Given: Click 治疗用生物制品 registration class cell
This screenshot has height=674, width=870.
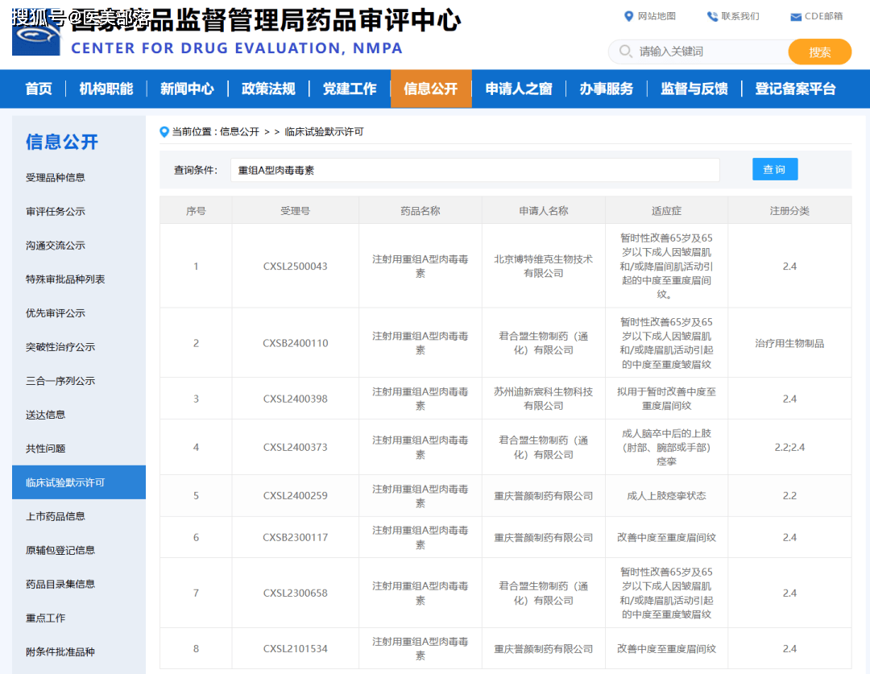Looking at the screenshot, I should [x=789, y=343].
